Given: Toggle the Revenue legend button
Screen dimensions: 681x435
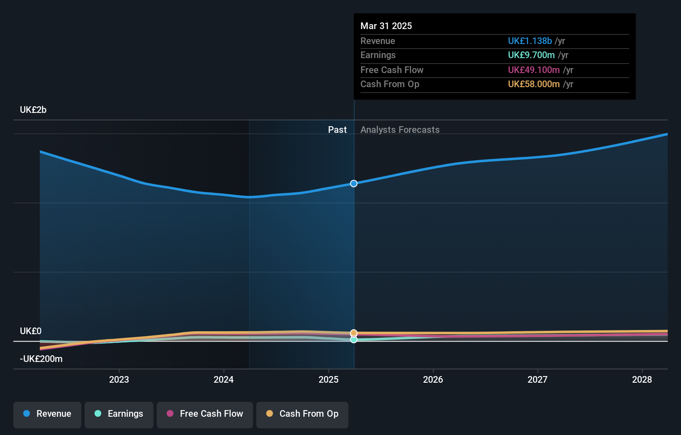Looking at the screenshot, I should coord(47,415).
